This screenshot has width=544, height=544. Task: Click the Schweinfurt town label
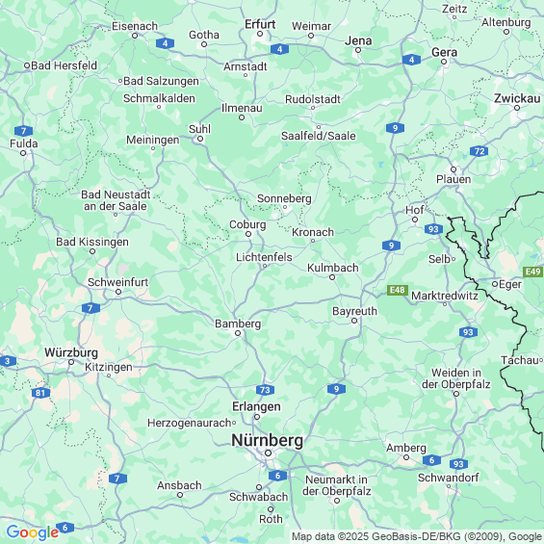point(118,282)
